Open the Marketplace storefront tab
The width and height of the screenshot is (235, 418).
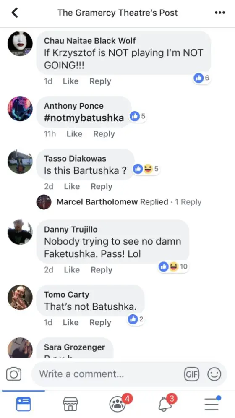[70, 404]
